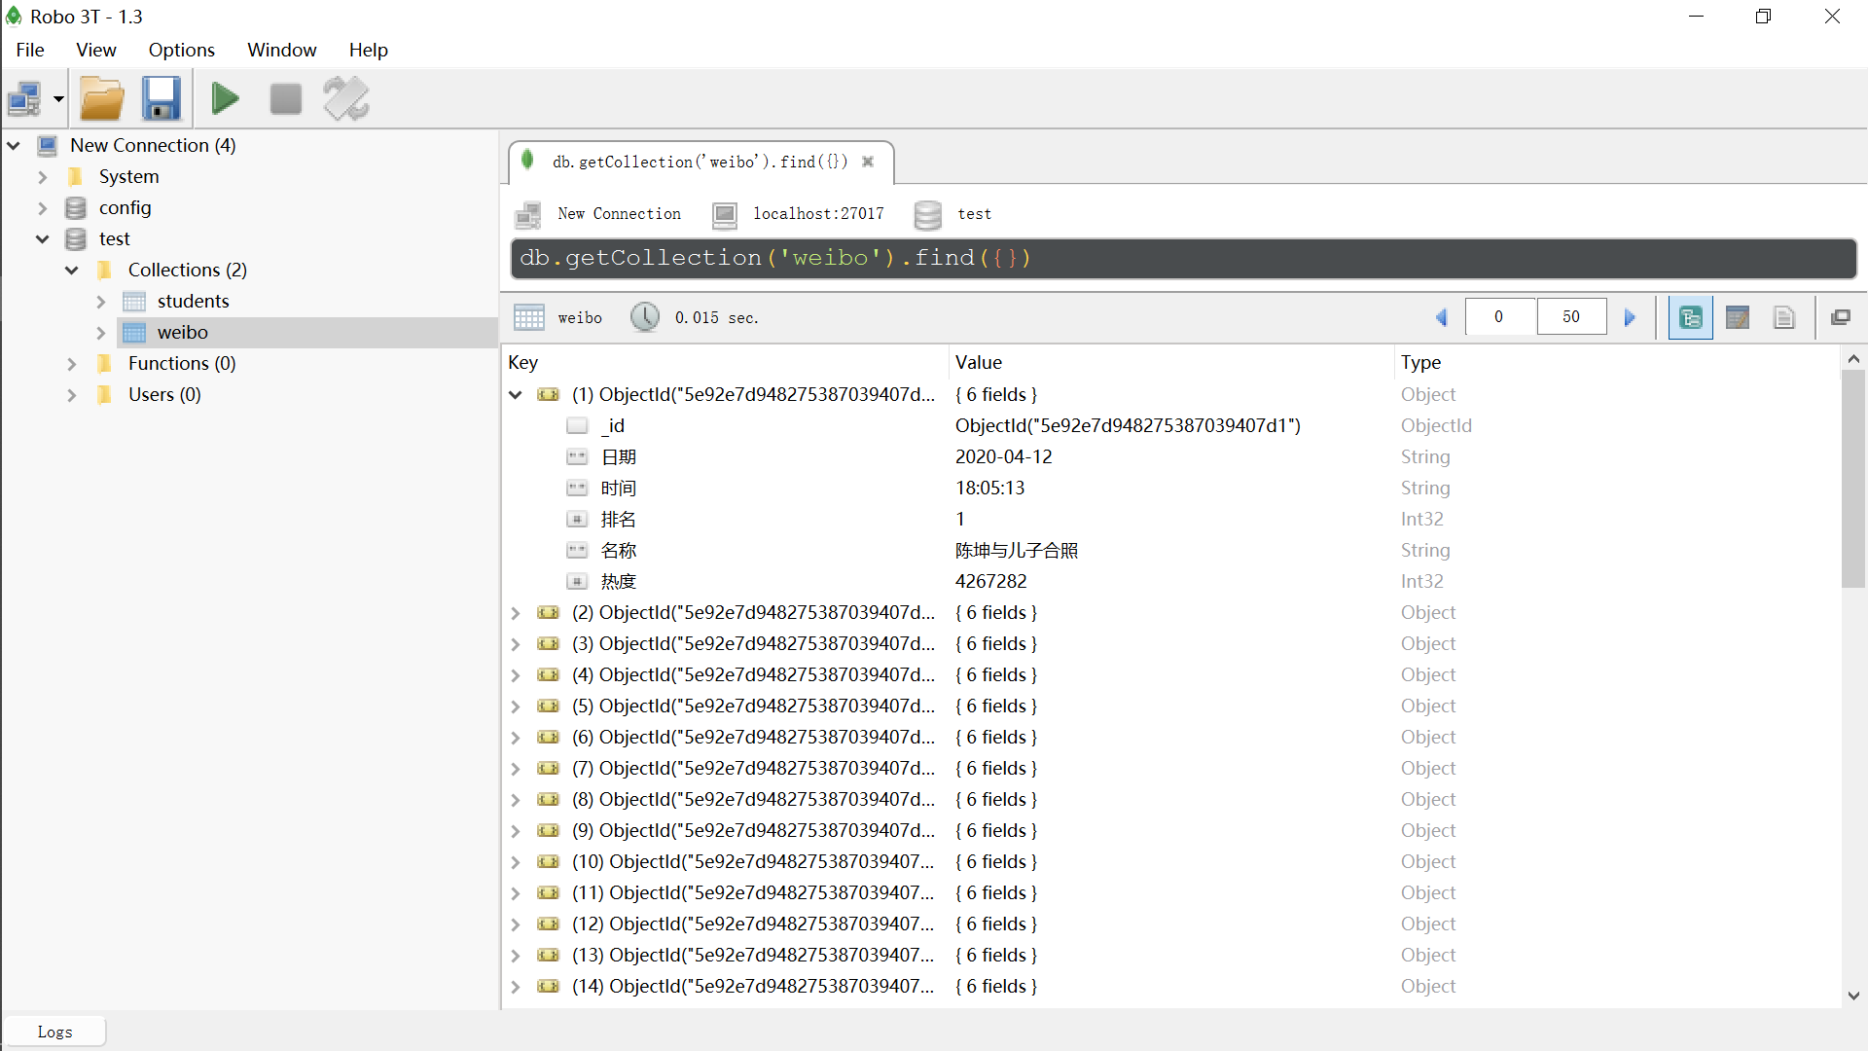1868x1051 pixels.
Task: Go to next page of results
Action: tap(1630, 317)
